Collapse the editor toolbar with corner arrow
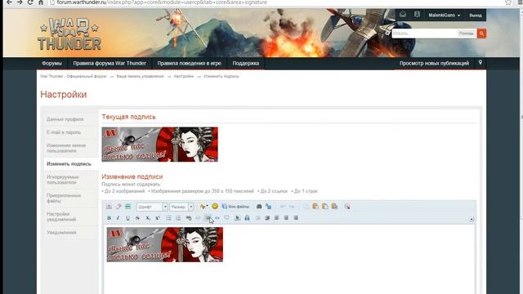Image resolution: width=523 pixels, height=294 pixels. point(472,219)
